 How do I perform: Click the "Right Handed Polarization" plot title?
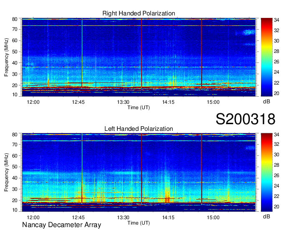139,13
